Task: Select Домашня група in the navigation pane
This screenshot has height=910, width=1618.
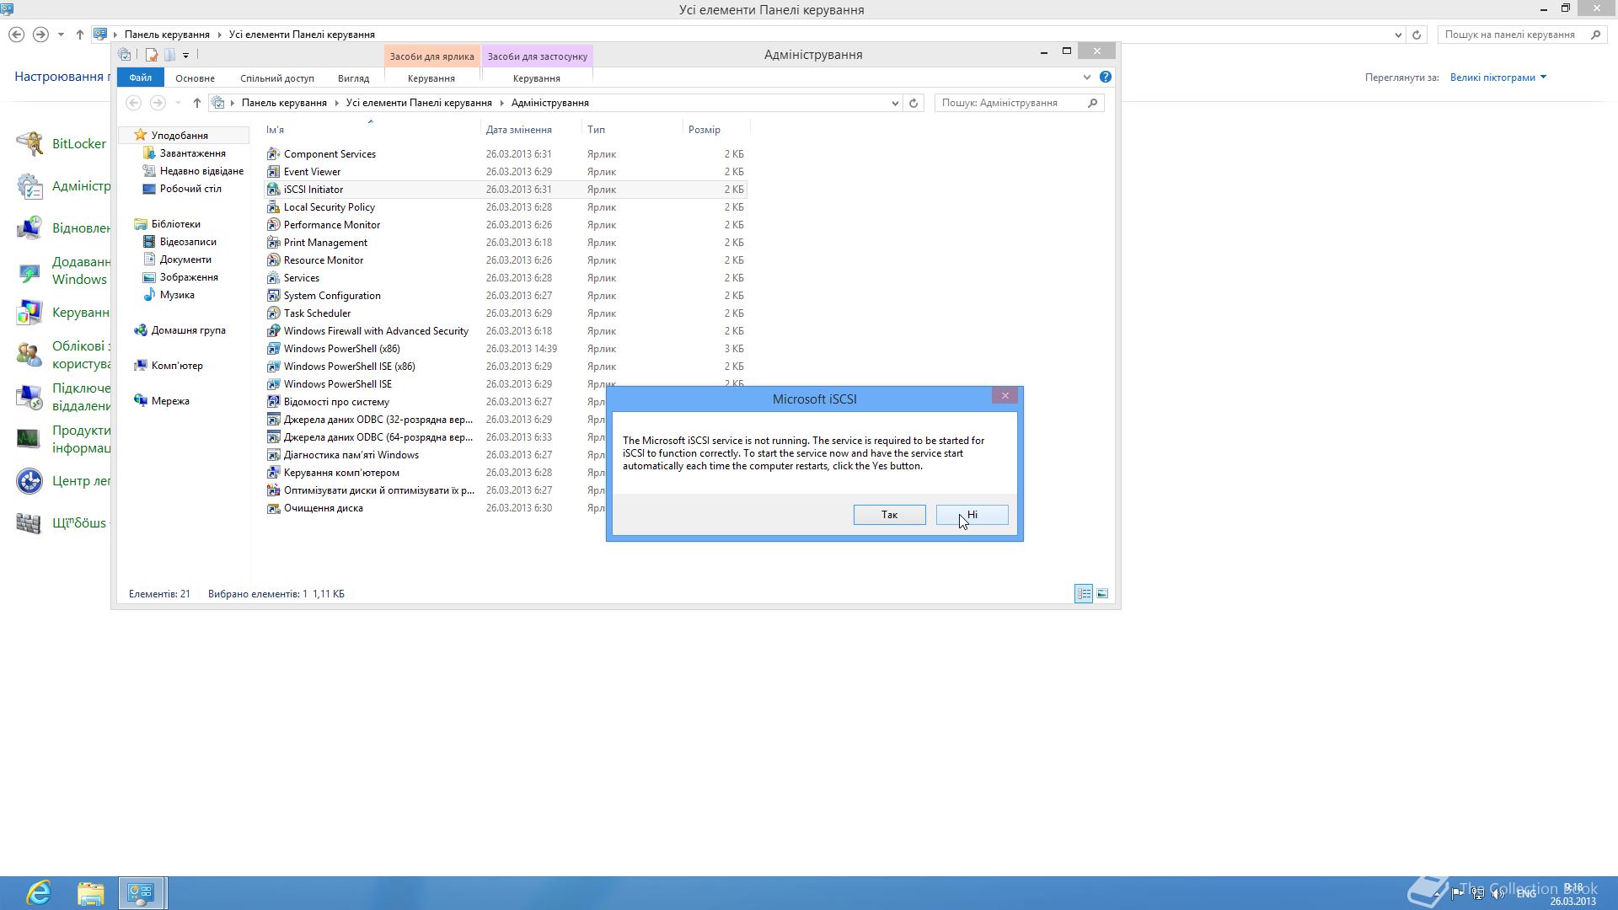Action: 188,330
